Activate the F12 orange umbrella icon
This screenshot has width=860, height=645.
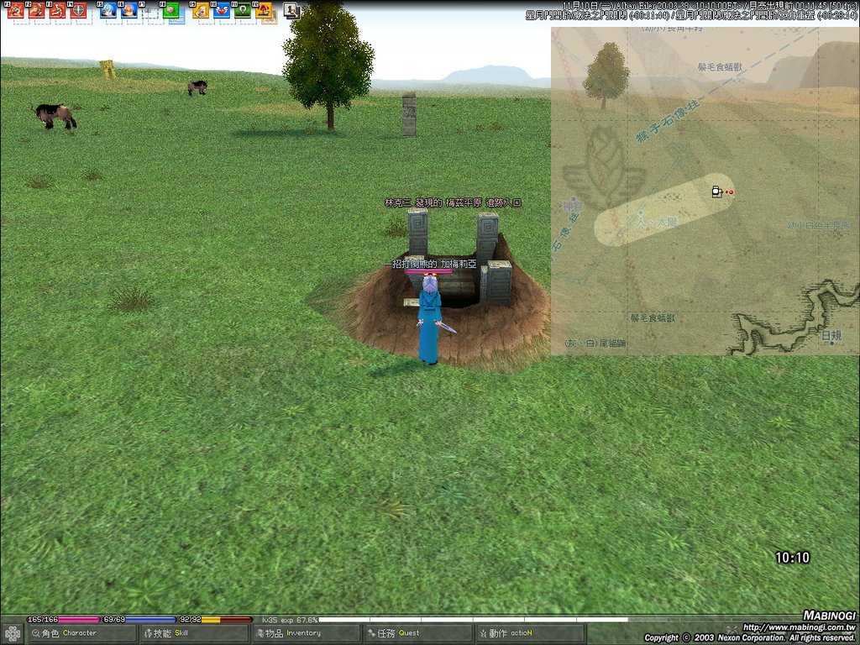pos(263,10)
